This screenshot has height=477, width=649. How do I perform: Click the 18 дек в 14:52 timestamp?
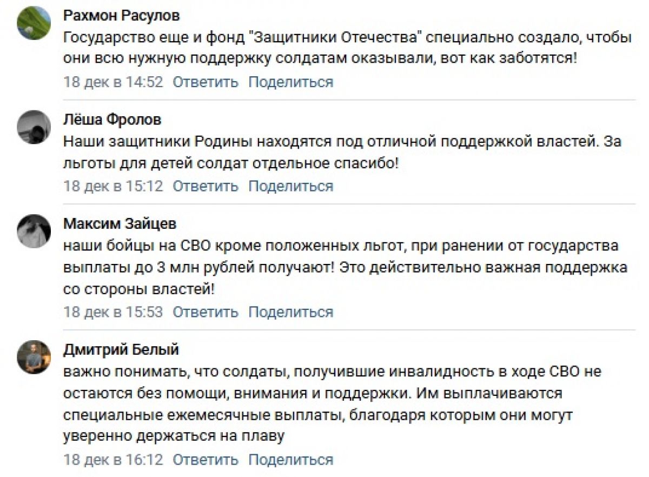pyautogui.click(x=113, y=82)
